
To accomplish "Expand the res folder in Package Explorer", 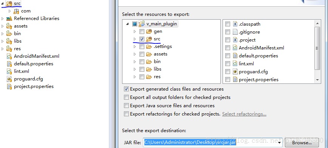I will 3,49.
